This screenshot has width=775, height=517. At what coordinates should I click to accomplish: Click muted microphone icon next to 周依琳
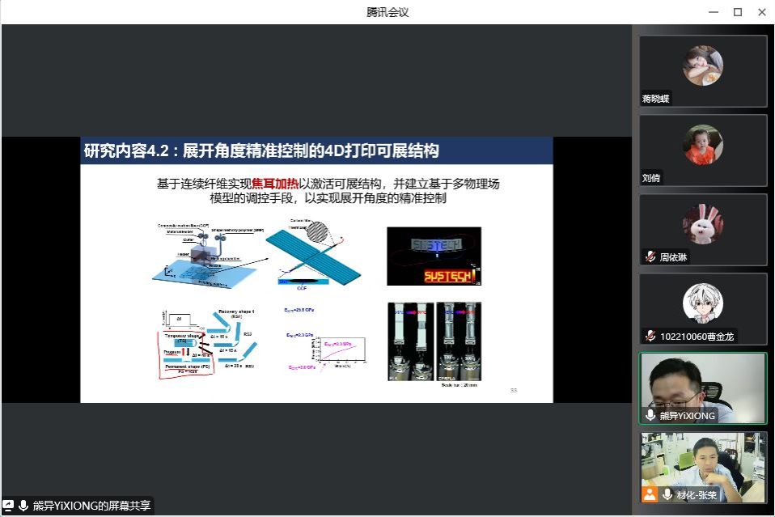(650, 257)
